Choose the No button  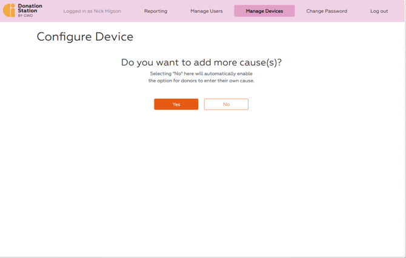coord(226,104)
